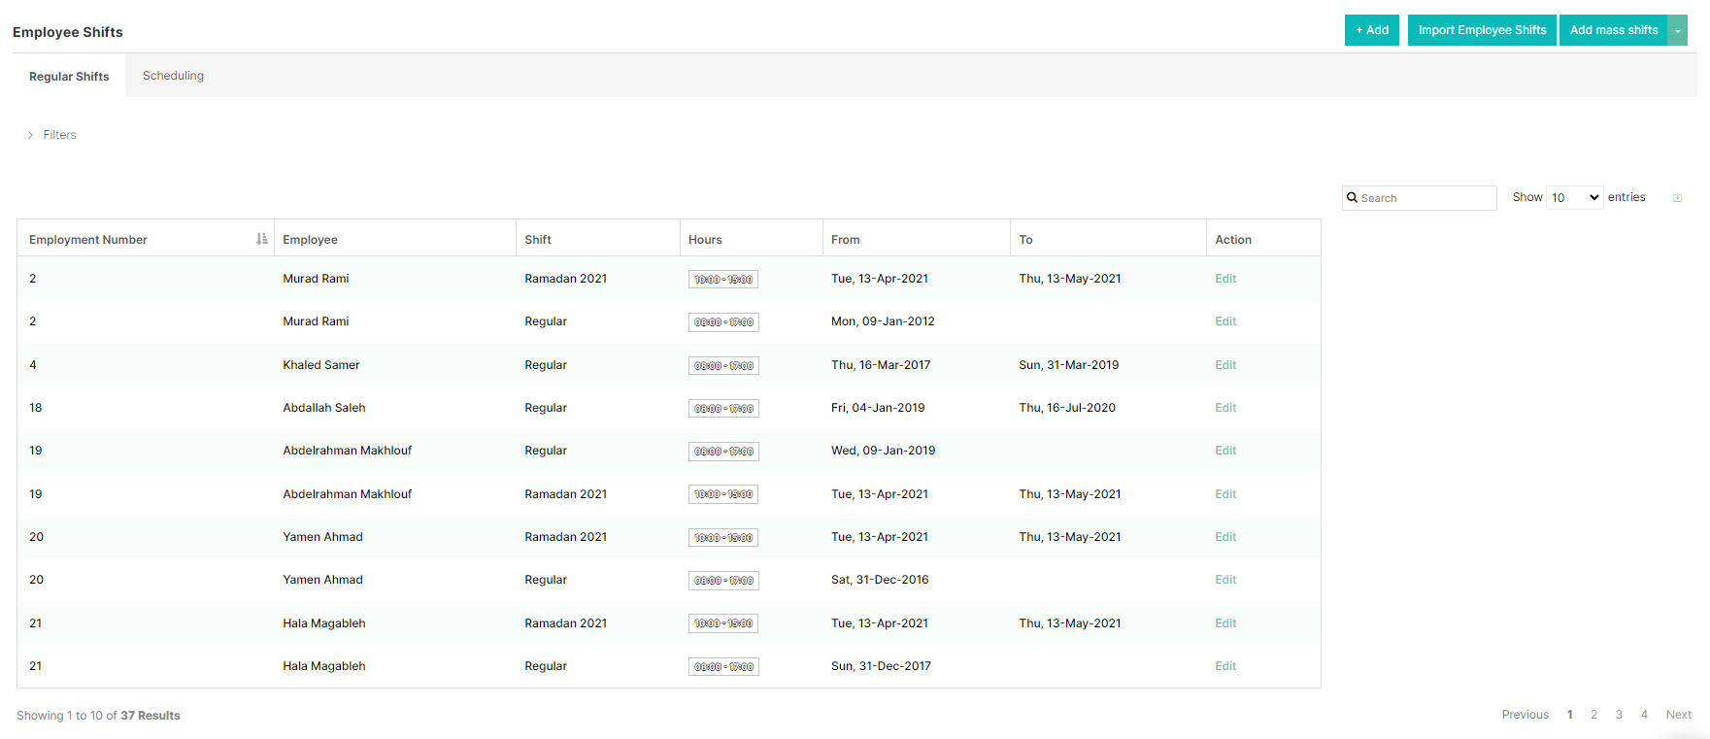Go to the Next page
The height and width of the screenshot is (739, 1710).
tap(1679, 715)
